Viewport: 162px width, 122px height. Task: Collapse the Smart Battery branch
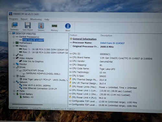(x=14, y=94)
